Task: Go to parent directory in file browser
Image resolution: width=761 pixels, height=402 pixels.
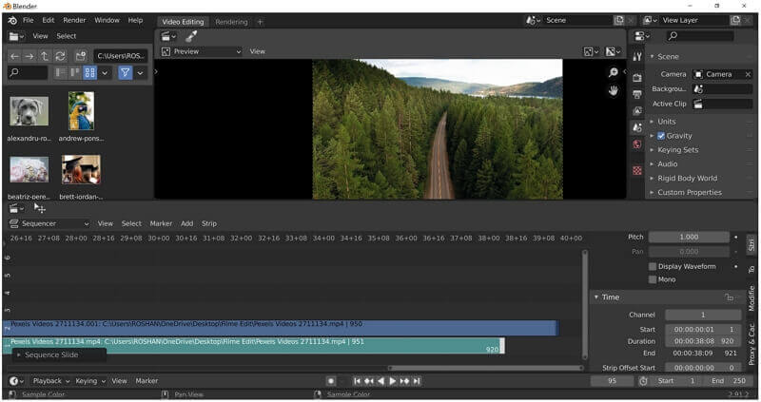Action: [x=45, y=56]
